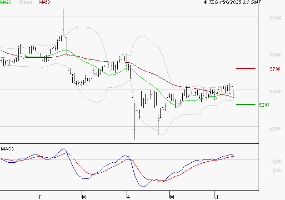This screenshot has width=285, height=200.
Task: Click the green MA20 legend line swatch
Action: (14, 2)
